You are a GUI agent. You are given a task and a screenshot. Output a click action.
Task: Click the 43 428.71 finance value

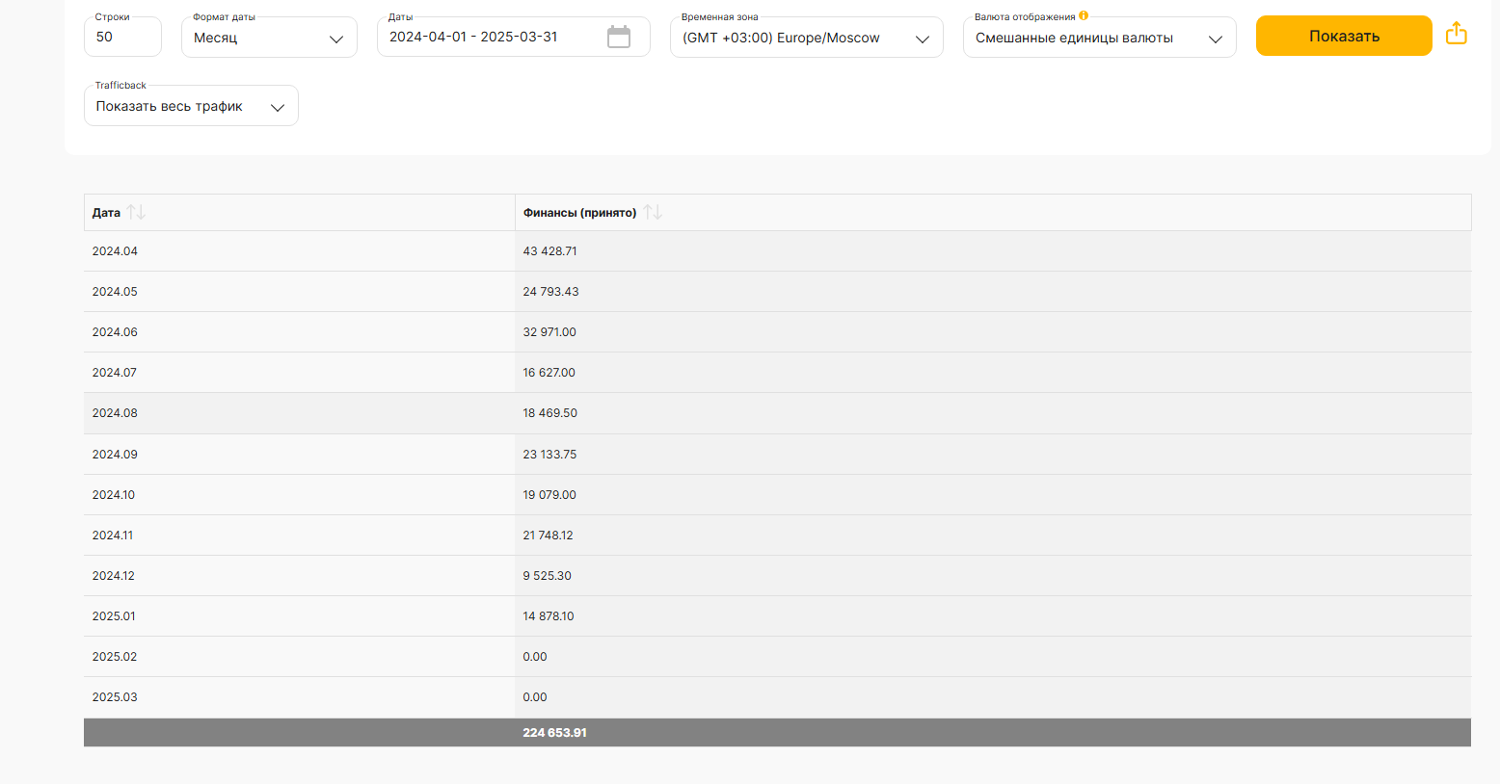click(549, 251)
